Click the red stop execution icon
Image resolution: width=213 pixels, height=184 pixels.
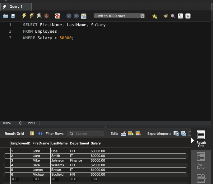coord(46,16)
